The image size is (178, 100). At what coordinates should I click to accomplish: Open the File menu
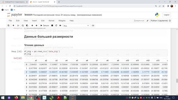pos(10,21)
